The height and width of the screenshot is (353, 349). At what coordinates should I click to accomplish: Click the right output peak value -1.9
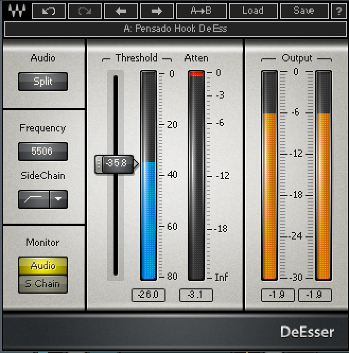[x=315, y=295]
